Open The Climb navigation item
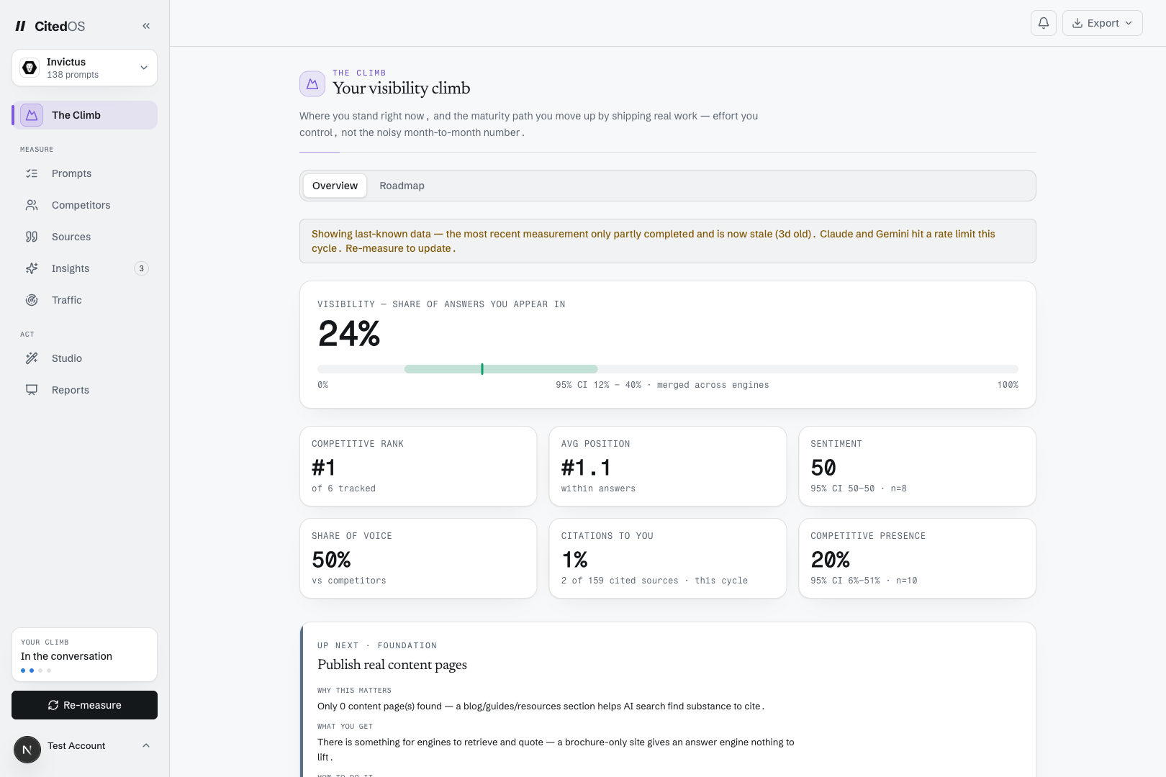Viewport: 1166px width, 777px height. pos(84,115)
